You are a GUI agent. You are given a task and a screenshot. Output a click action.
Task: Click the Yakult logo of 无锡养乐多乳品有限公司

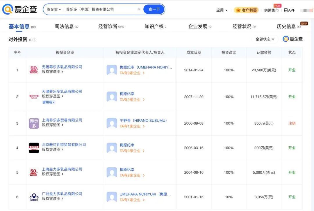pos(34,70)
